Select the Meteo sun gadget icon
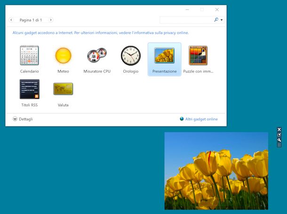 [x=63, y=55]
